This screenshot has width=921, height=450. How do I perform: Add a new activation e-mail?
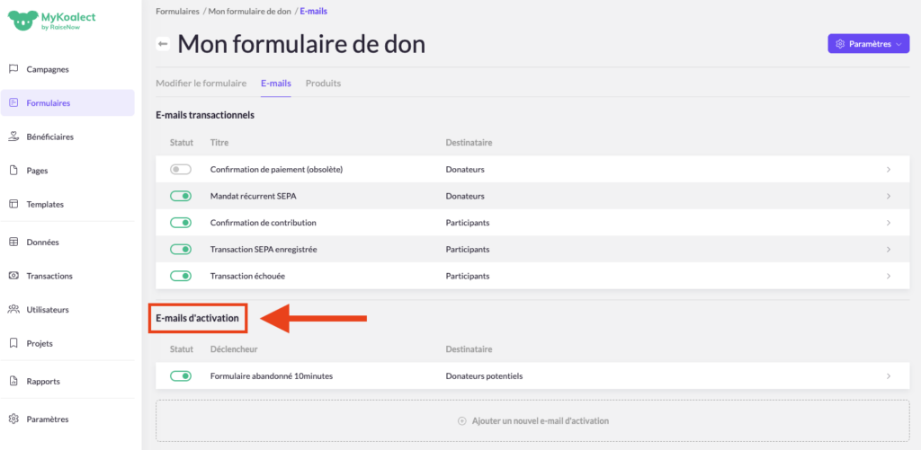coord(533,420)
